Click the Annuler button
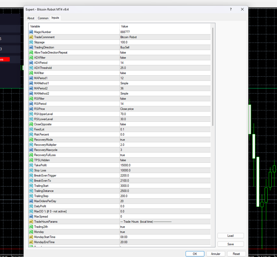Screen dimensions: 277x257 (216, 254)
